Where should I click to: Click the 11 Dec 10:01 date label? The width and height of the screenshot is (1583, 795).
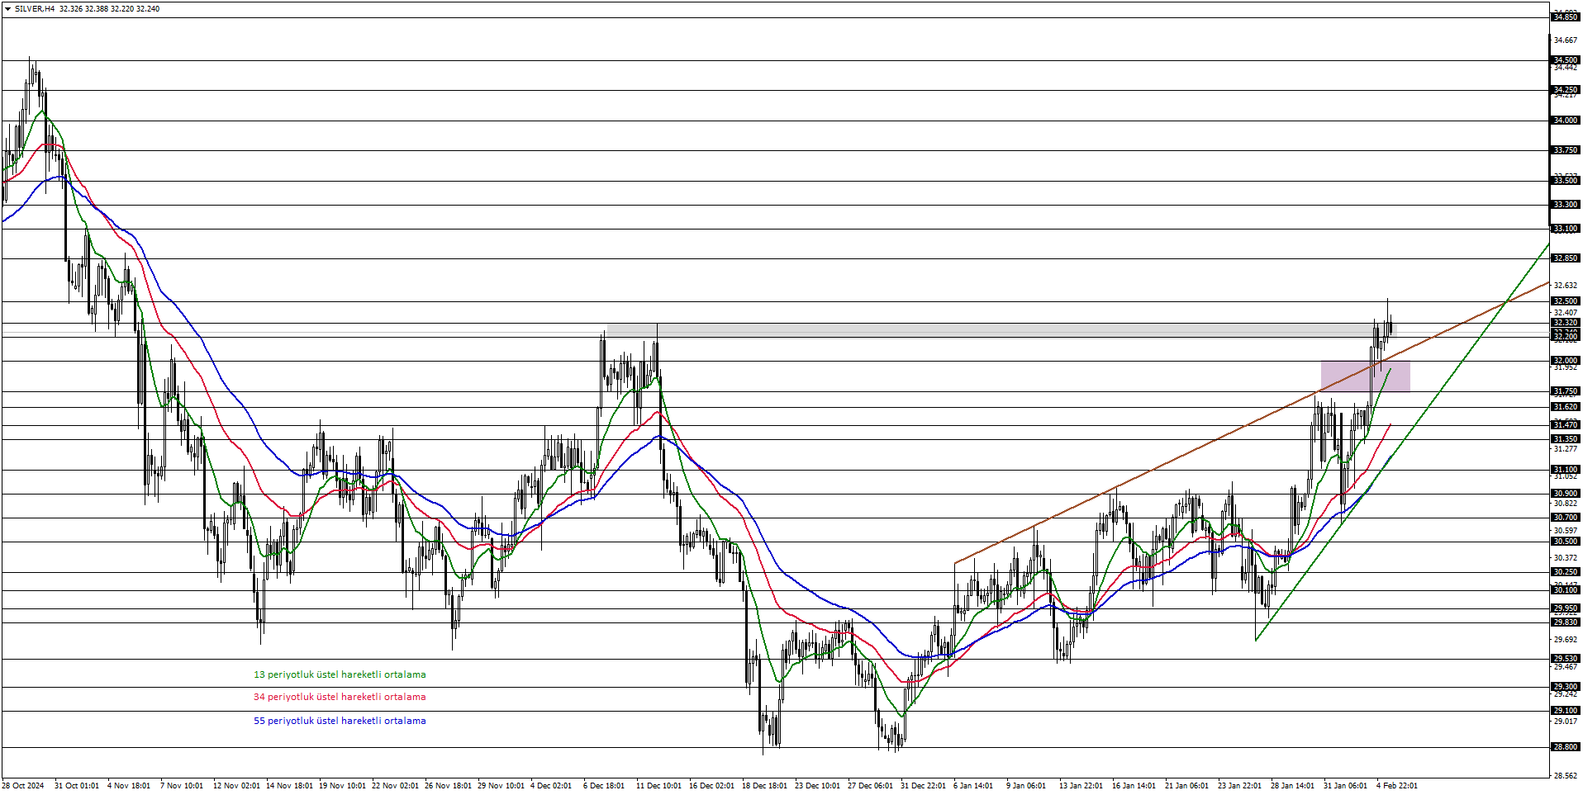click(x=658, y=786)
